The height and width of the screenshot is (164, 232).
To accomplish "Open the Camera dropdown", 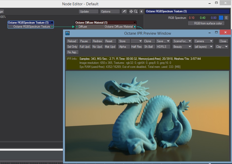I will pos(204,41).
